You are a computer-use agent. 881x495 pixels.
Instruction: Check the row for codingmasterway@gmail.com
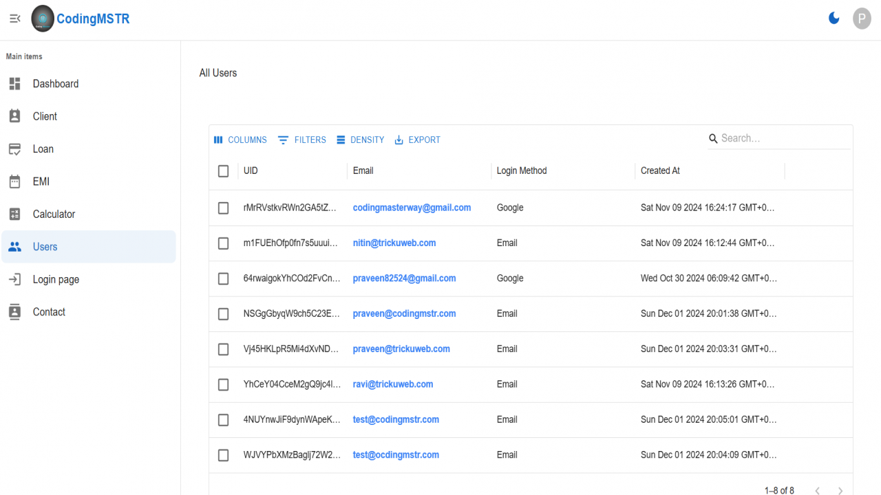click(x=223, y=208)
